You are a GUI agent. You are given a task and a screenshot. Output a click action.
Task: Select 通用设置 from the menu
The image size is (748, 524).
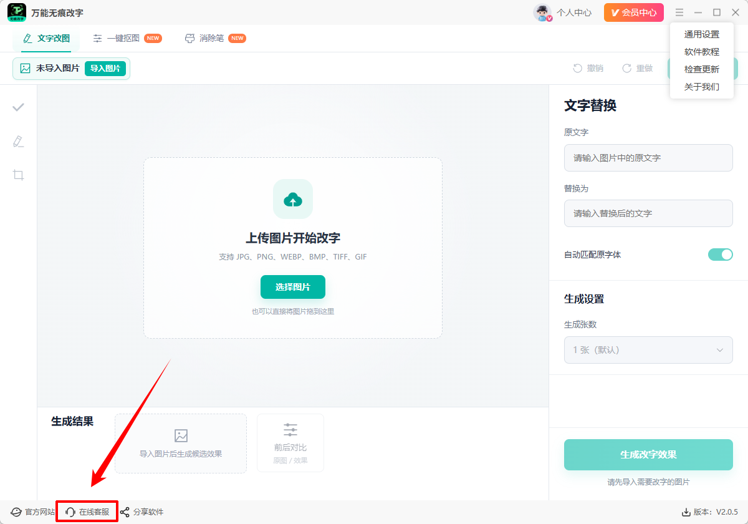pyautogui.click(x=702, y=34)
